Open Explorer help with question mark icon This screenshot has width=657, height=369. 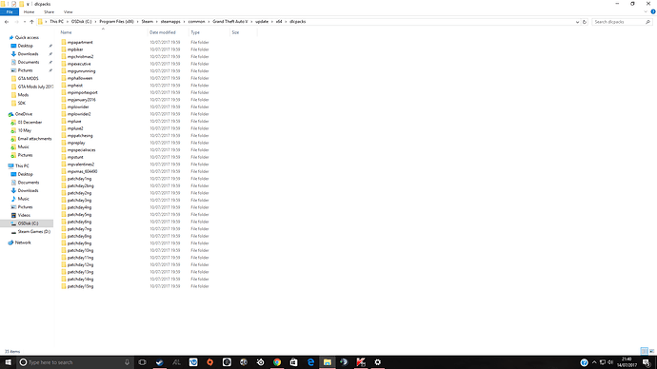pos(653,11)
